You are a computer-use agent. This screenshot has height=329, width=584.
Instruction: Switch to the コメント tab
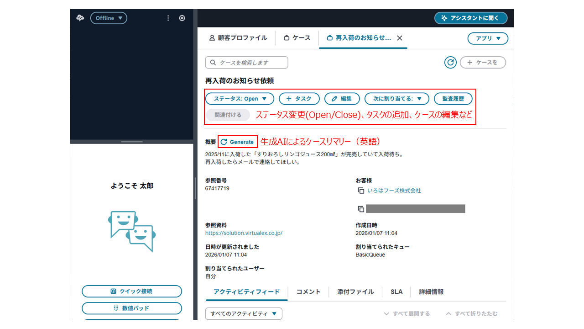click(x=308, y=292)
